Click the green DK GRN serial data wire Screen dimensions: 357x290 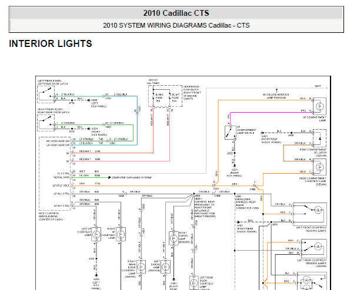point(90,177)
